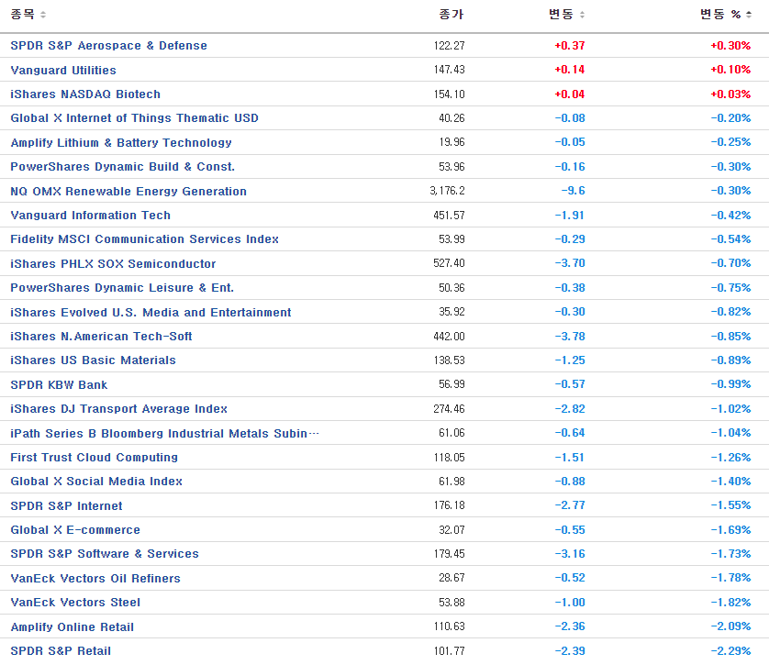Select change value -3.78

tap(569, 337)
